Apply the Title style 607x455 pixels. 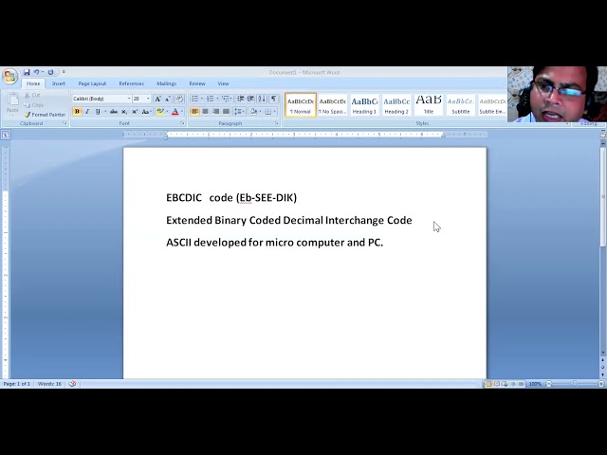tap(429, 105)
